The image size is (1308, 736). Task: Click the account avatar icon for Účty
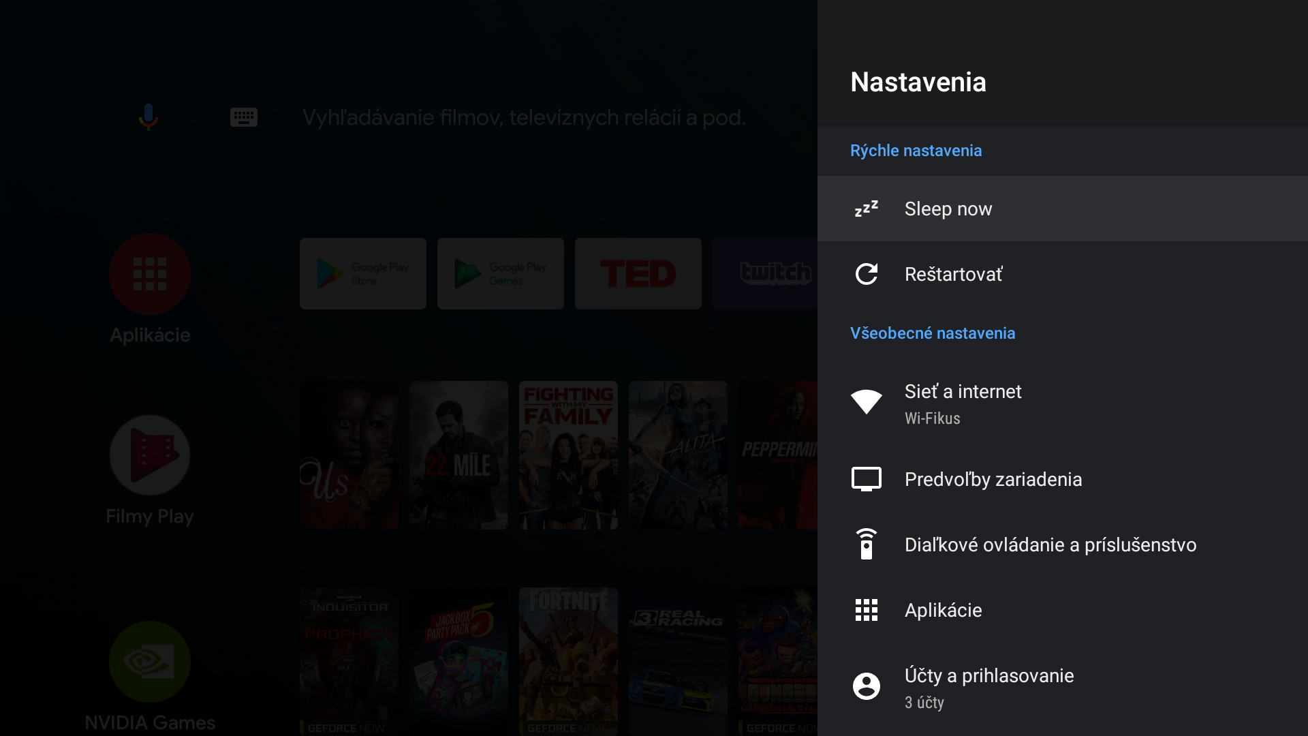coord(867,686)
